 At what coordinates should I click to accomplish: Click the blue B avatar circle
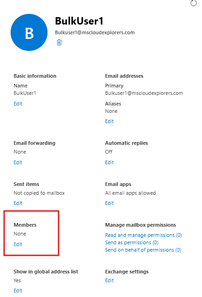coord(29,32)
